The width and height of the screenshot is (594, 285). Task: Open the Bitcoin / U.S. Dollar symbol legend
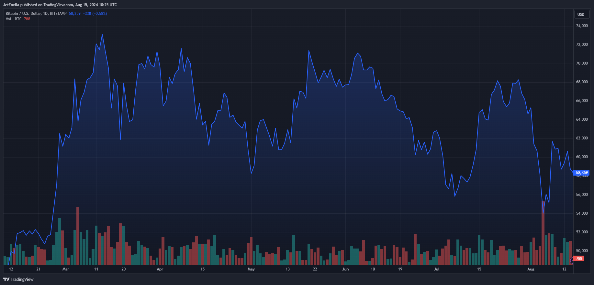pyautogui.click(x=36, y=14)
